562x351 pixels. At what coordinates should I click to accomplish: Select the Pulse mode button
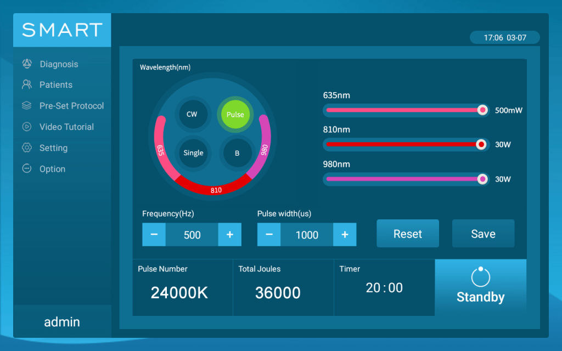[x=235, y=114]
